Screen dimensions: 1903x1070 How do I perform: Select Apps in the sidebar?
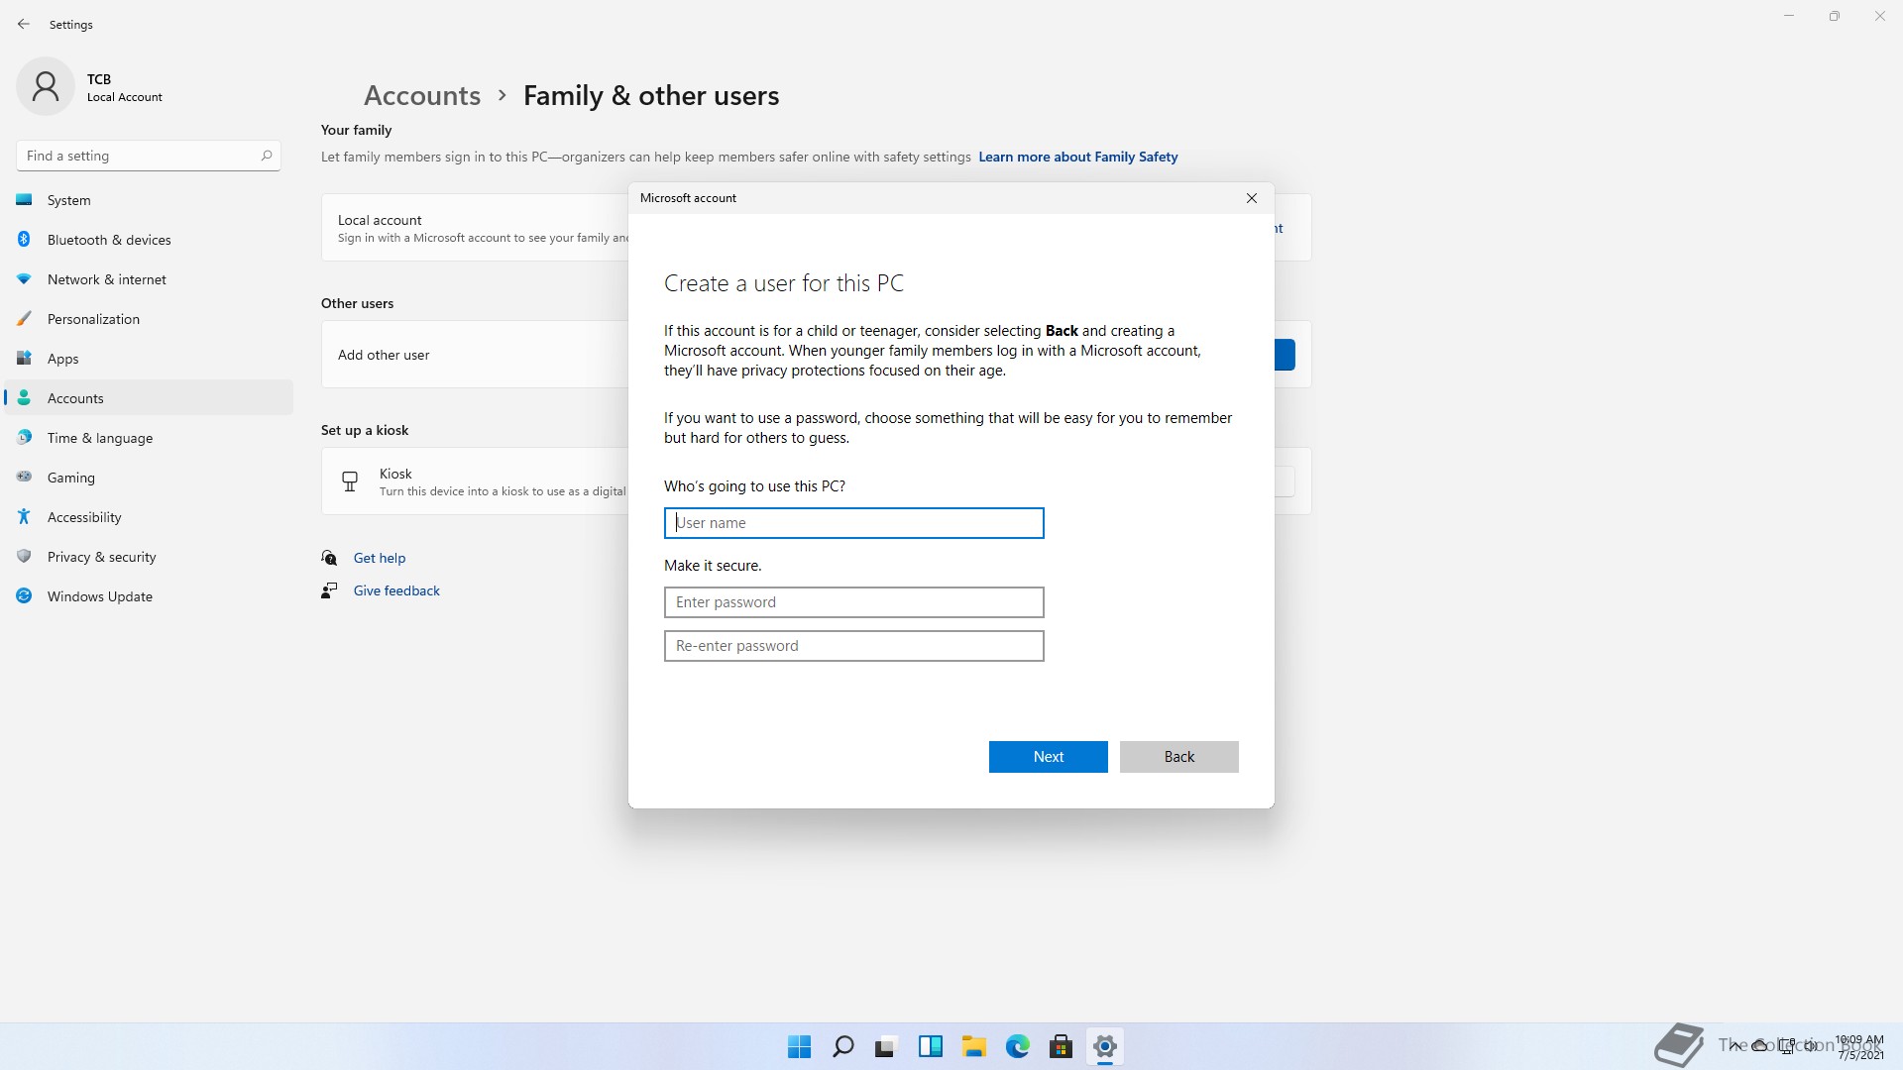(x=149, y=359)
